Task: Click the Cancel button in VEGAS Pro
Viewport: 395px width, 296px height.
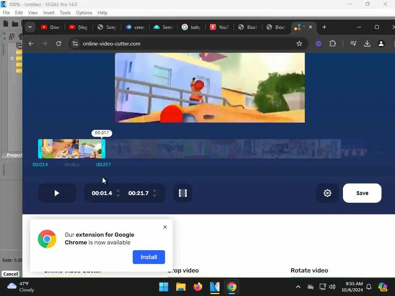Action: [10, 274]
